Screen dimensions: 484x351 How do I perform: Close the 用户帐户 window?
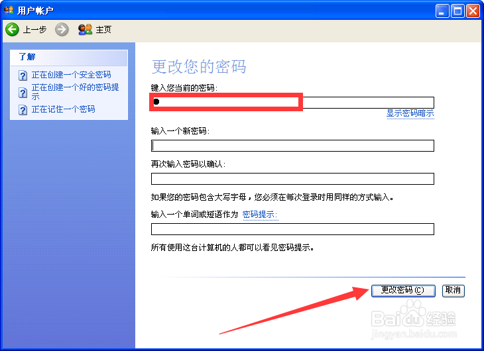tap(473, 11)
